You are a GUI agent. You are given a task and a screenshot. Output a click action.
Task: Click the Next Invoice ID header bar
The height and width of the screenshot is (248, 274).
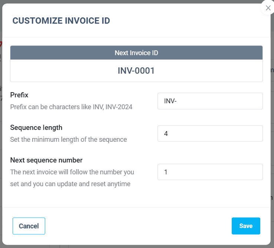136,53
